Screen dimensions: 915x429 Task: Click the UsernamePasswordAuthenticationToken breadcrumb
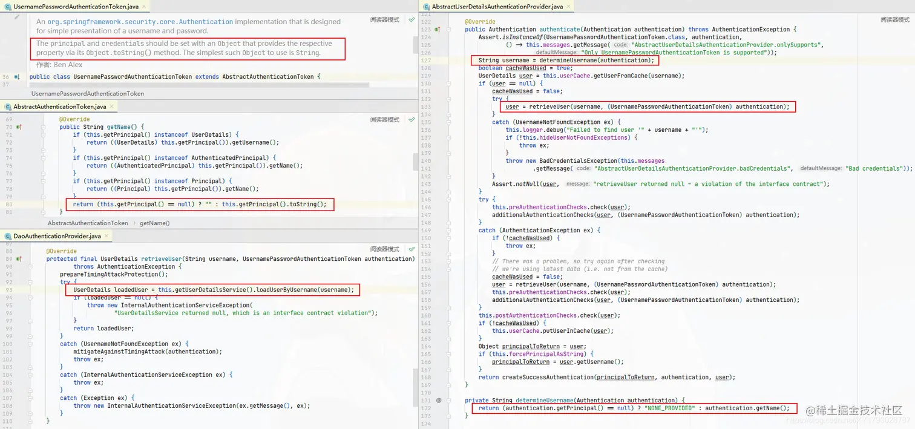pos(88,94)
